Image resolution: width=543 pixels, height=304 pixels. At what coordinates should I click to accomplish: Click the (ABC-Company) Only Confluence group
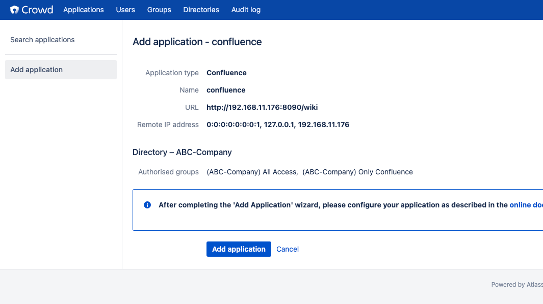pos(358,172)
